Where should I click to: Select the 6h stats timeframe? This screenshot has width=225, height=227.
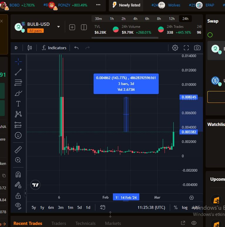(x=147, y=19)
